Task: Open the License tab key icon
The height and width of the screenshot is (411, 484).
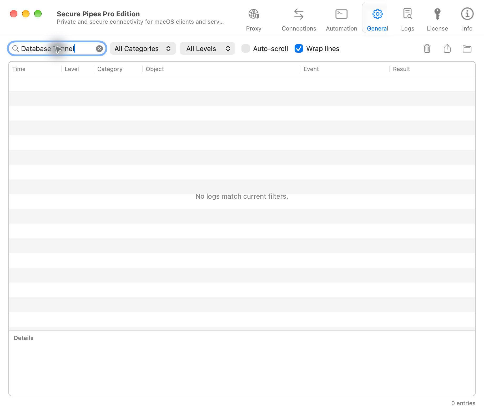Action: click(x=437, y=14)
